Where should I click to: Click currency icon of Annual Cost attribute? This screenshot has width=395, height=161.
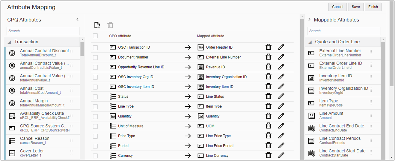12,91
